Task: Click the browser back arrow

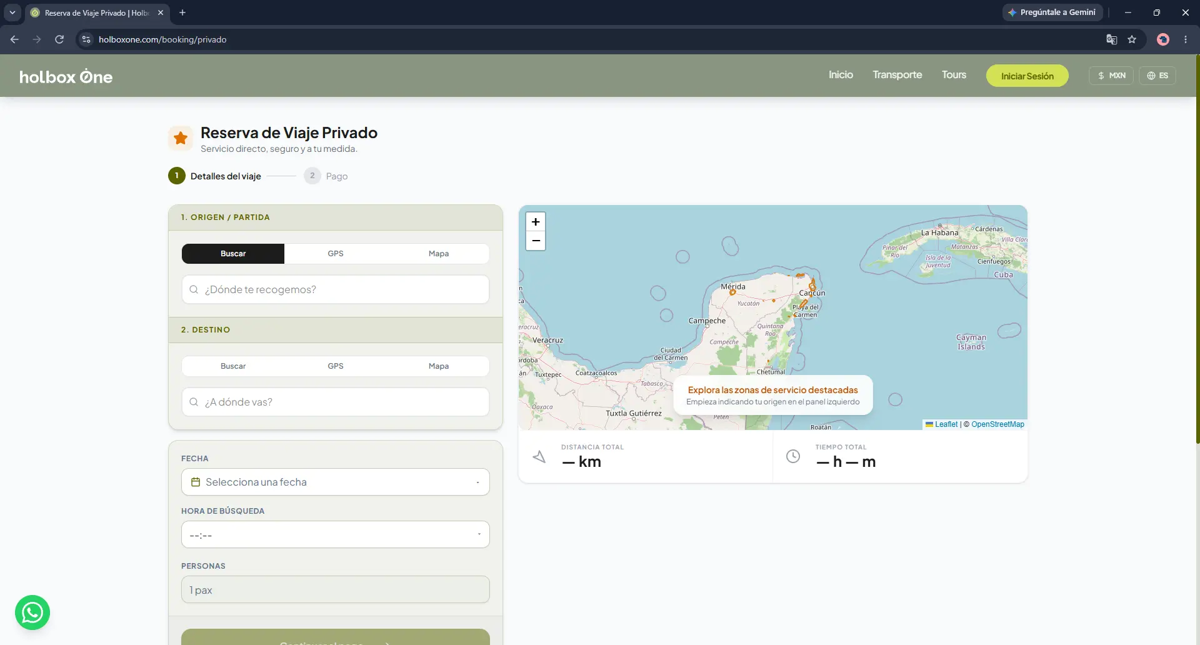Action: [14, 39]
